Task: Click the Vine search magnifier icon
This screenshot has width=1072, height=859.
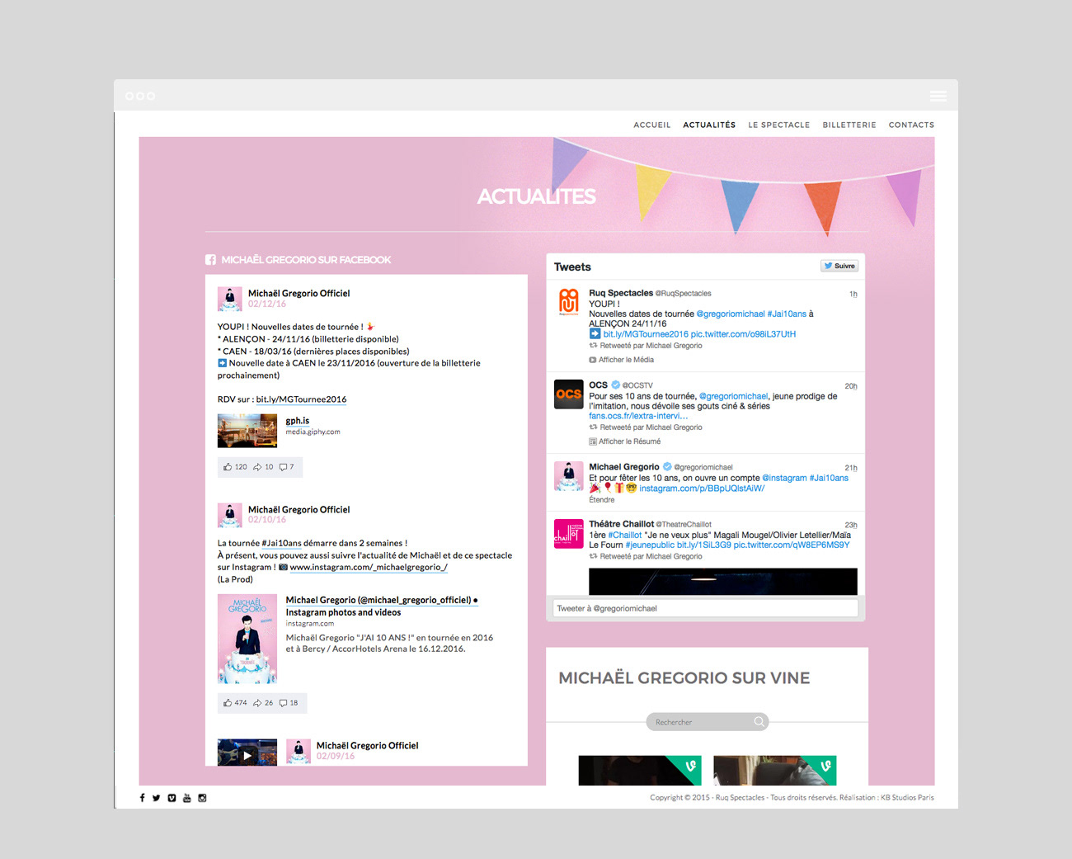Action: click(759, 722)
